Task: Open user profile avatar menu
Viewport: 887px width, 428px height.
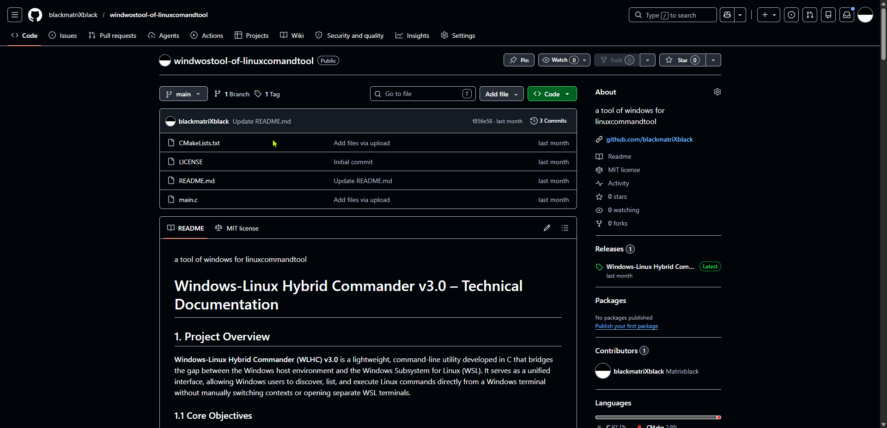Action: click(865, 15)
